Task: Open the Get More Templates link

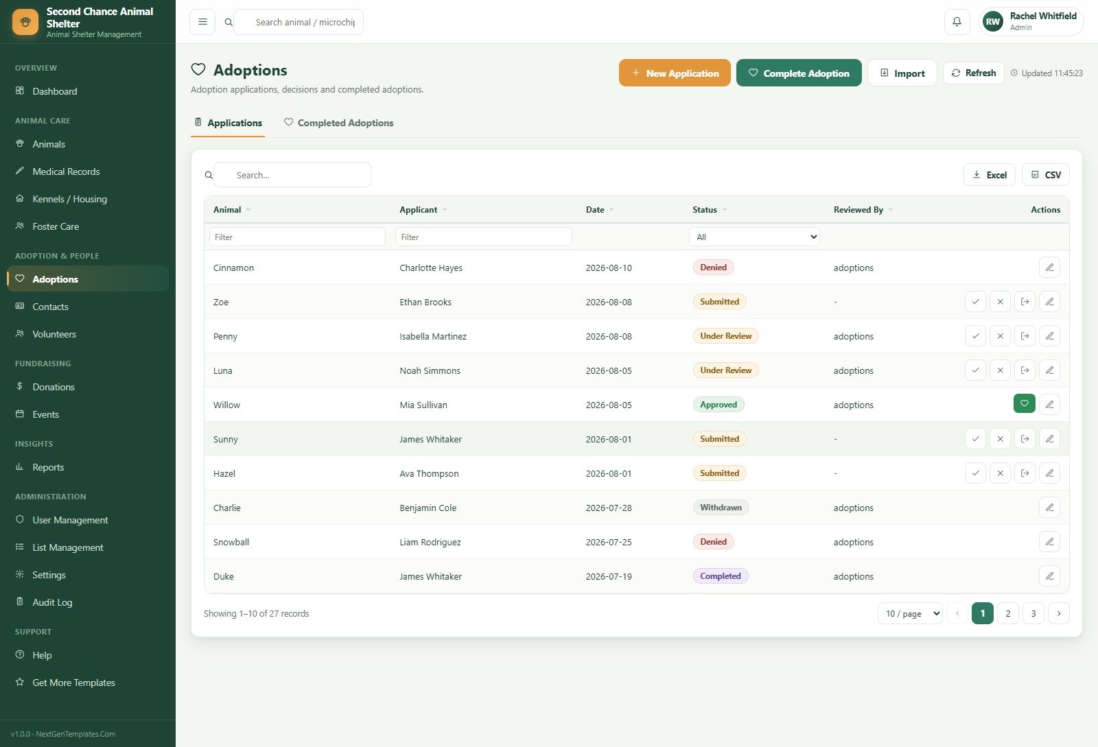Action: tap(88, 683)
